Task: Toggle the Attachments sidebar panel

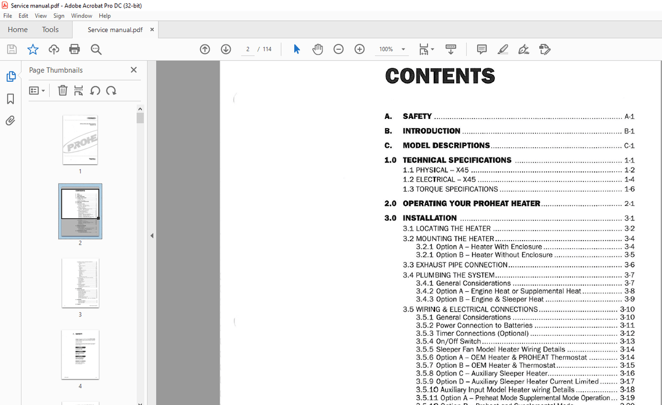Action: [x=11, y=120]
